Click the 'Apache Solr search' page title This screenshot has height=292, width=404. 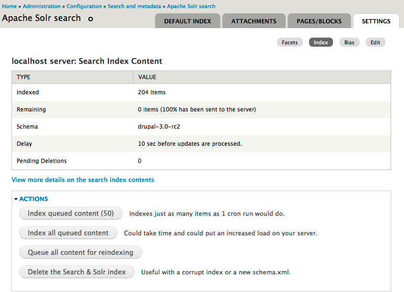tap(41, 18)
